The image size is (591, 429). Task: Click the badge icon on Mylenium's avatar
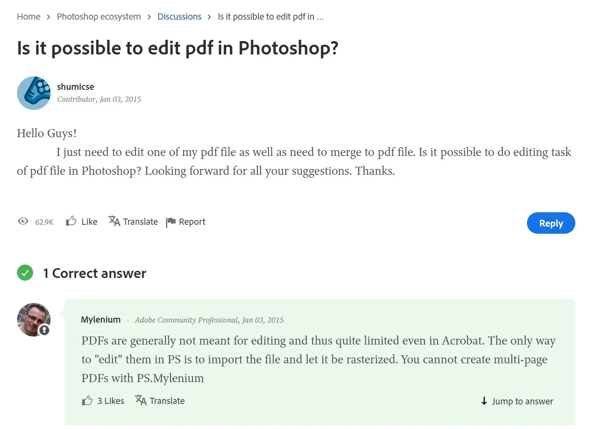44,331
